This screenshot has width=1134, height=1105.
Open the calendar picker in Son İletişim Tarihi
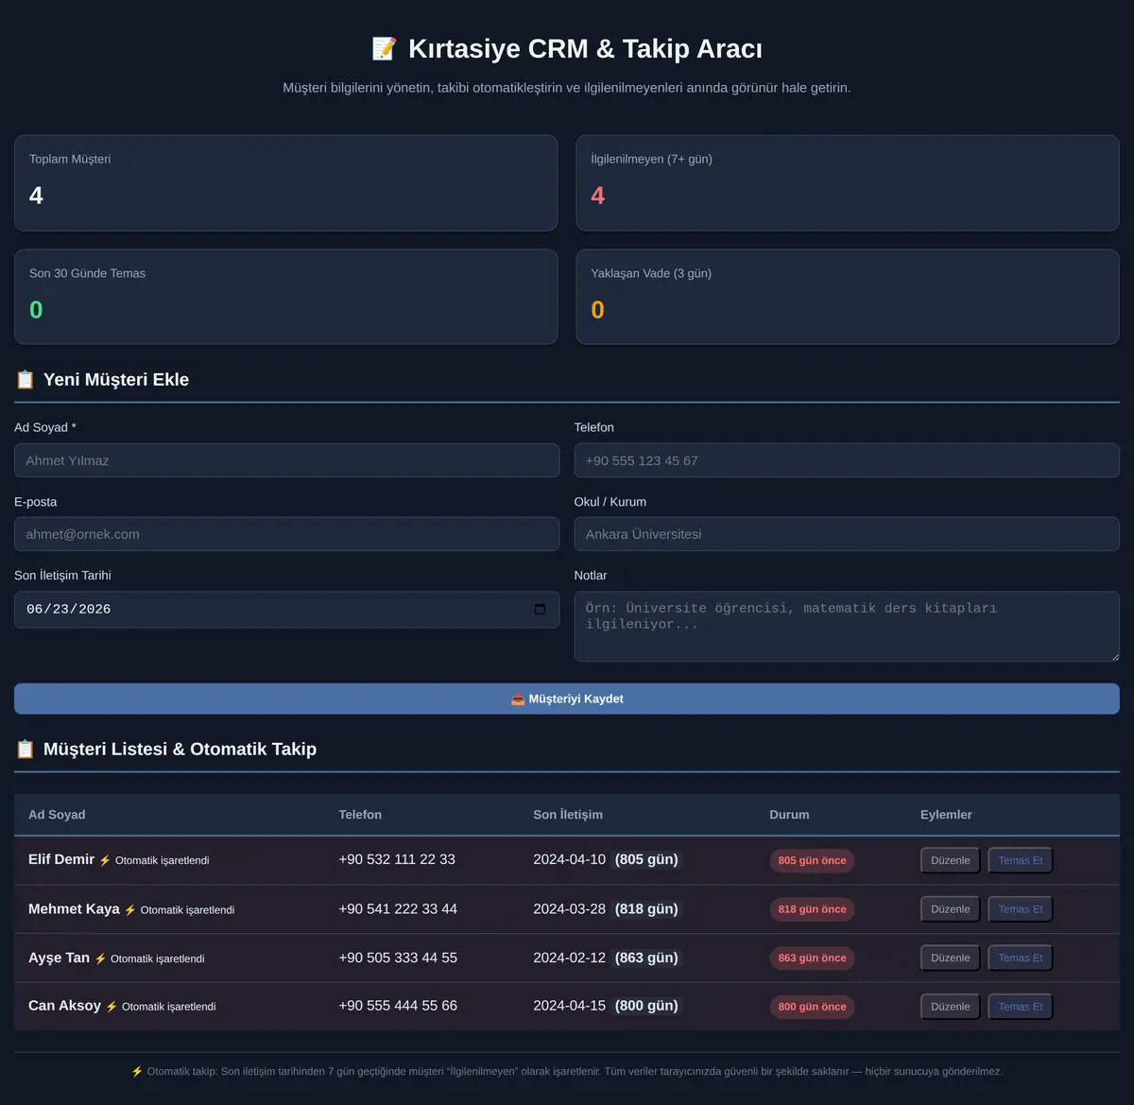tap(540, 609)
